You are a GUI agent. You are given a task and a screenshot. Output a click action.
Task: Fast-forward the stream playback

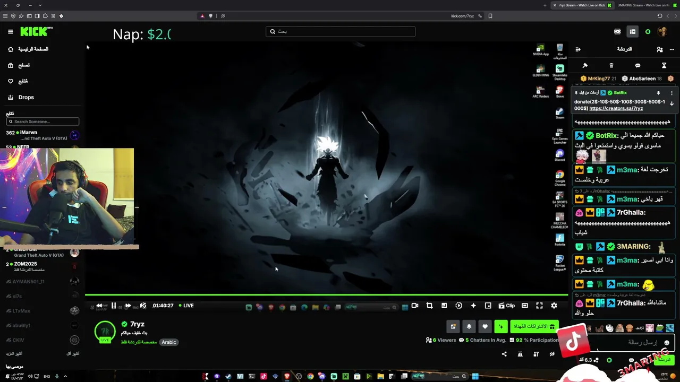click(x=127, y=306)
